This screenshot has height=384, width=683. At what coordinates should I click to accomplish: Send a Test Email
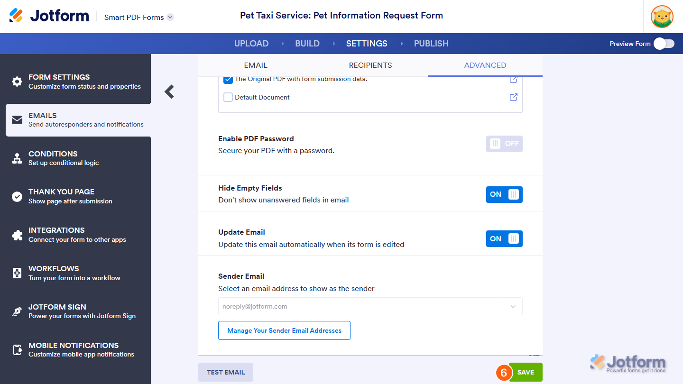click(x=225, y=372)
